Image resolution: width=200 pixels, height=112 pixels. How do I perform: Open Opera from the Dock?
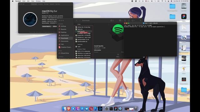coord(91,109)
